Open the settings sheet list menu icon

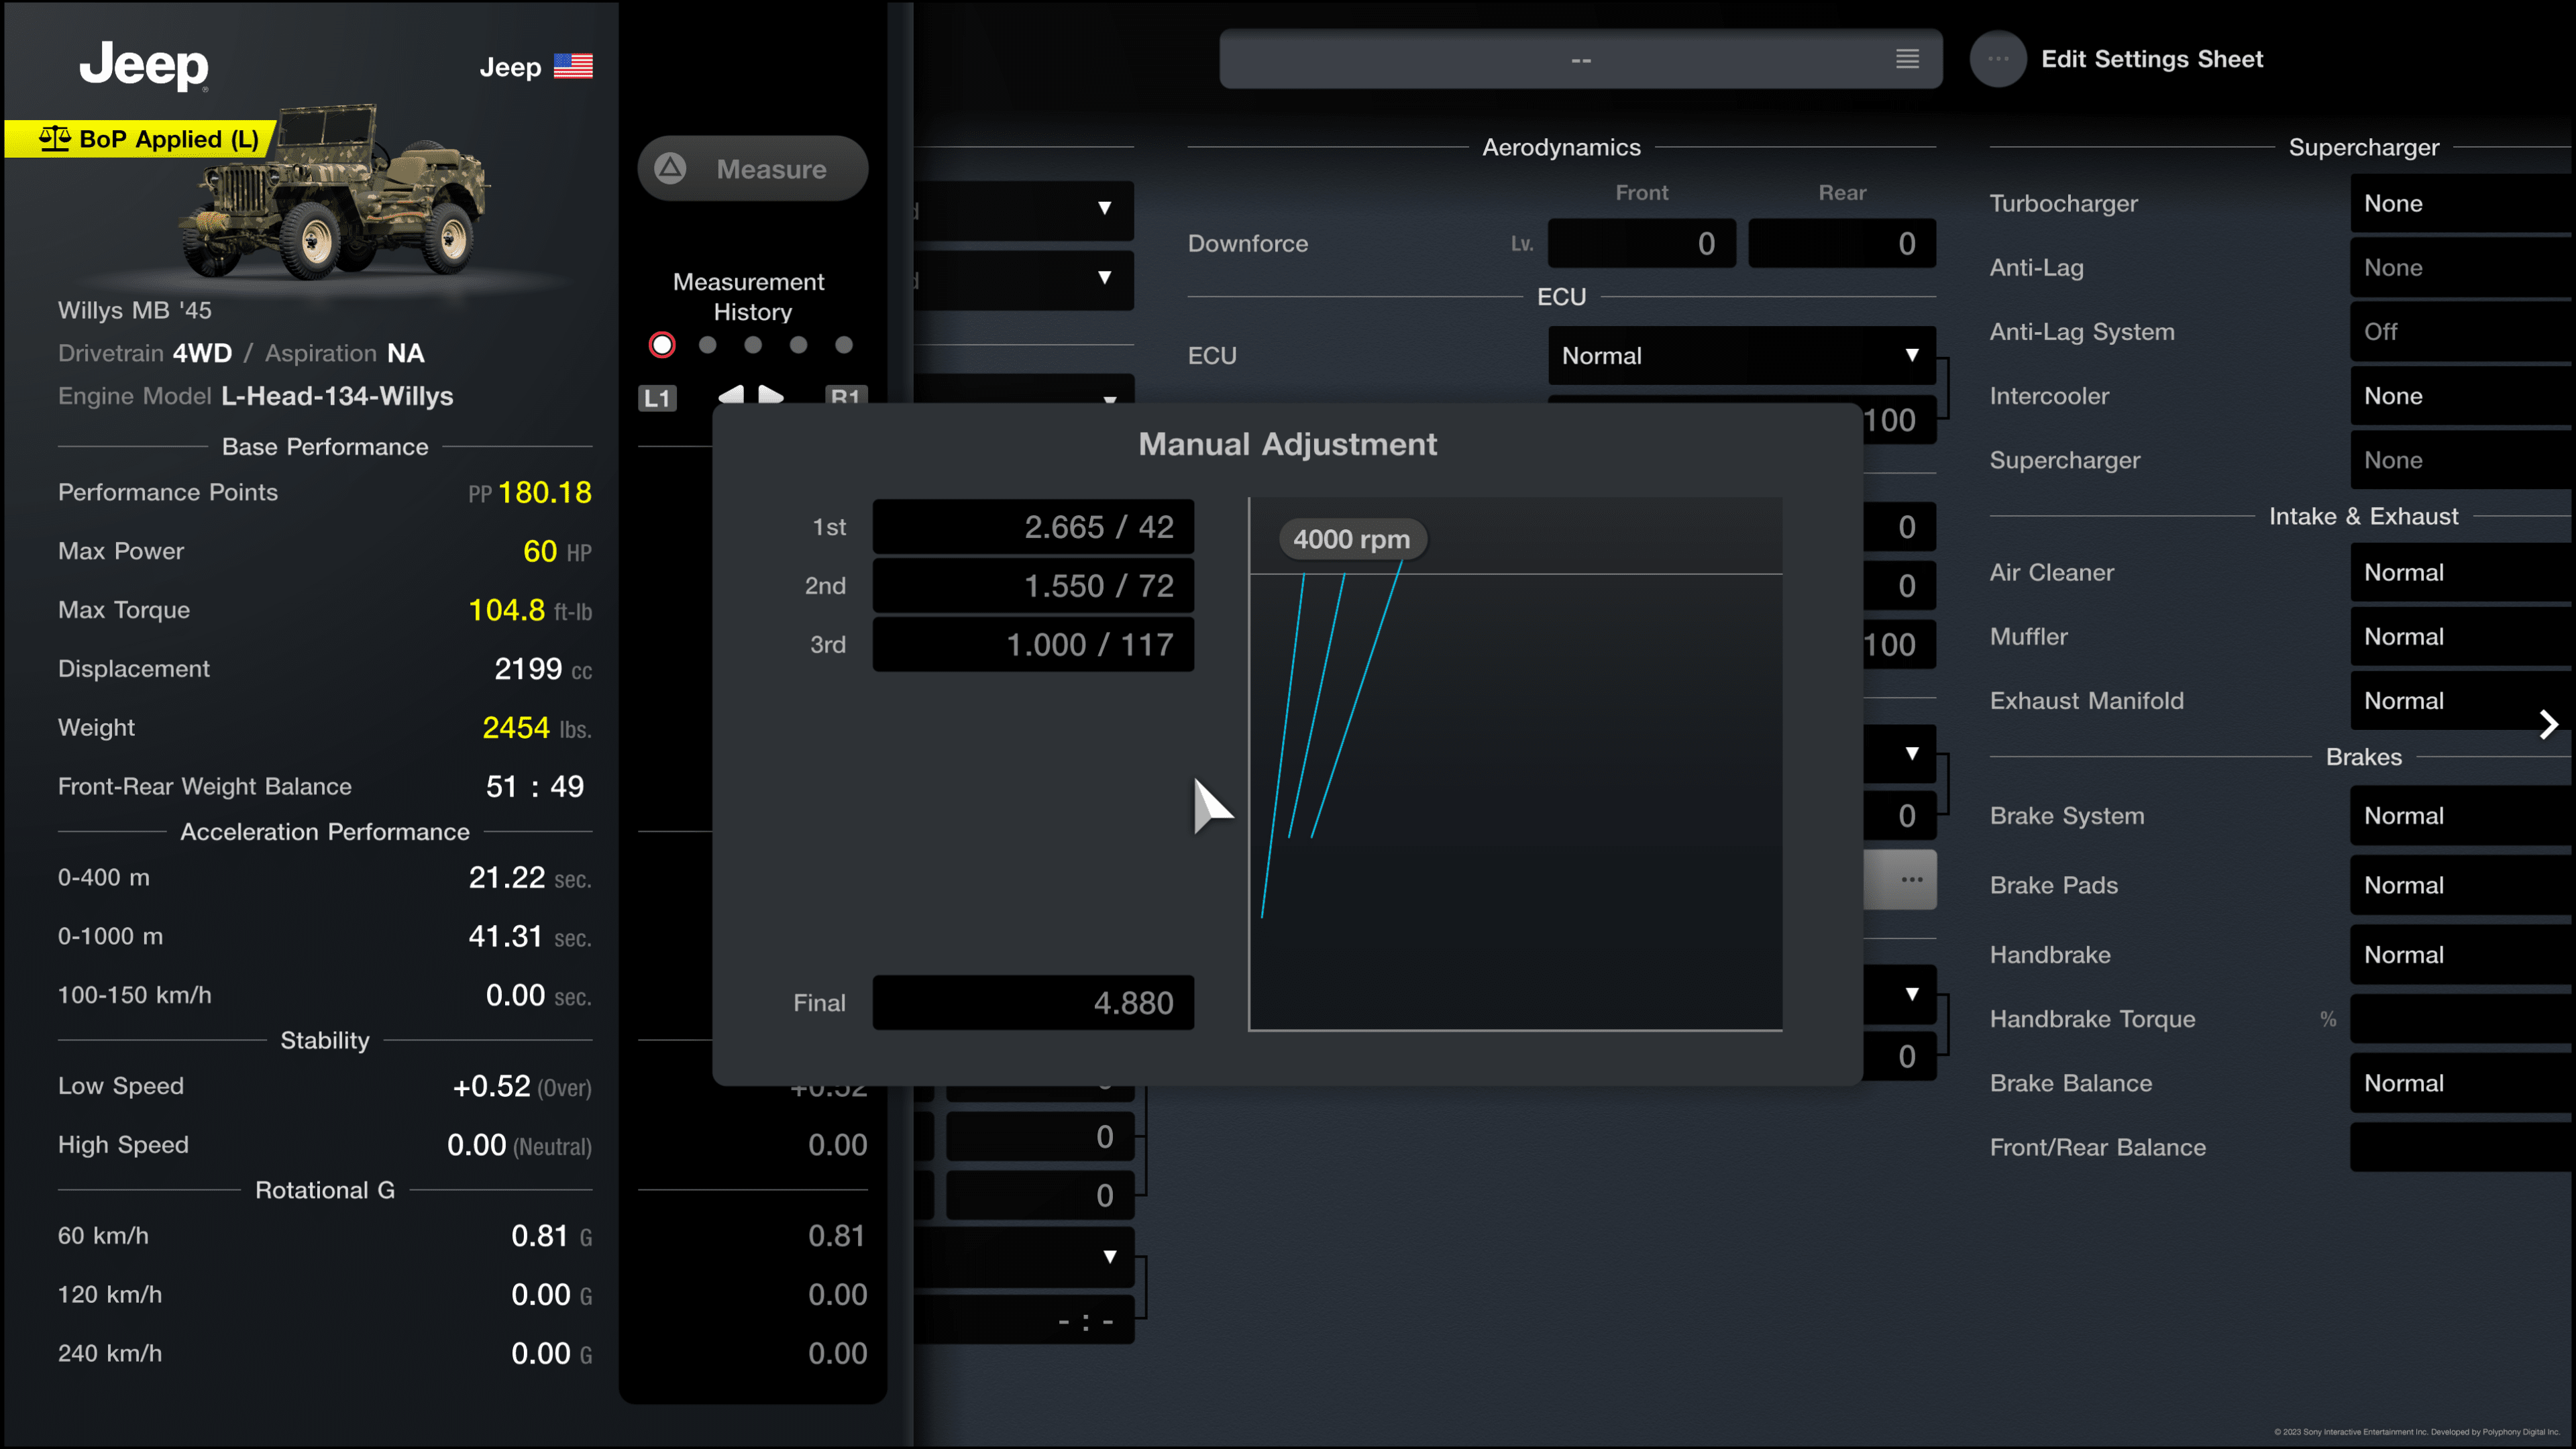click(x=1907, y=59)
